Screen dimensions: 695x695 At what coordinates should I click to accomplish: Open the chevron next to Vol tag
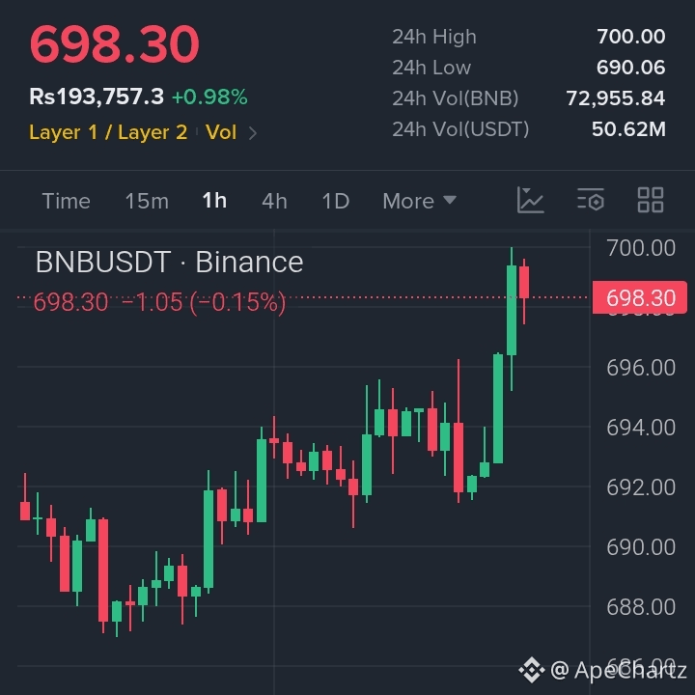coord(253,133)
